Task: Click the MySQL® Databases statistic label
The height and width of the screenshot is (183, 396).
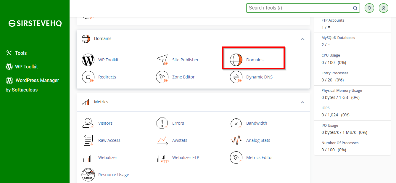Action: (338, 38)
